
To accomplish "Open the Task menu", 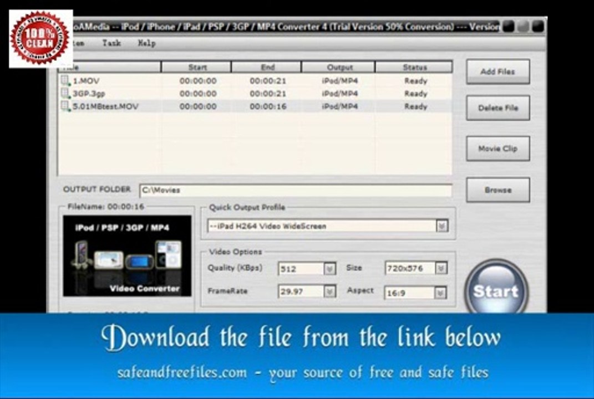I will click(x=111, y=43).
